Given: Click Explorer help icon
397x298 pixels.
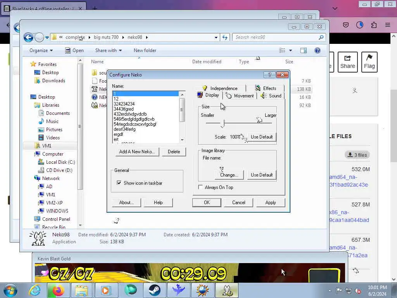Looking at the screenshot, I should click(x=317, y=50).
